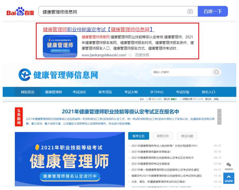Expand the dropdown arrow beside result URL
This screenshot has width=239, height=190.
[130, 55]
